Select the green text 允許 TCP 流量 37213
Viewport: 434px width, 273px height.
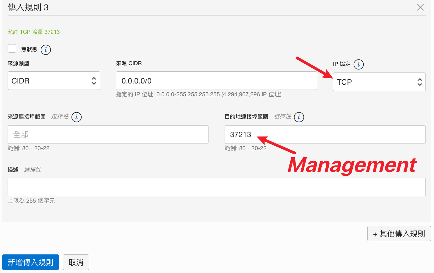tap(34, 32)
